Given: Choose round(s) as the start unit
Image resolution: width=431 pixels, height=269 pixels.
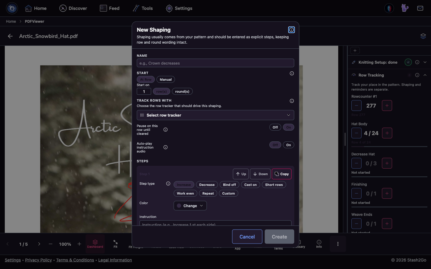Looking at the screenshot, I should tap(182, 91).
